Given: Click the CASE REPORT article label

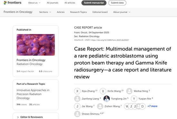Looking at the screenshot, I should [88, 28].
